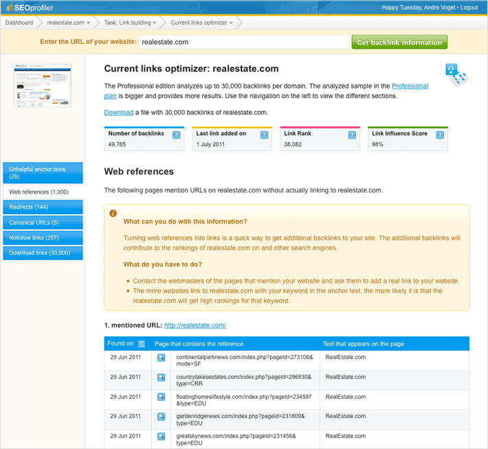488x449 pixels.
Task: Open magnifier preview for greatskynews.com row
Action: pyautogui.click(x=161, y=436)
